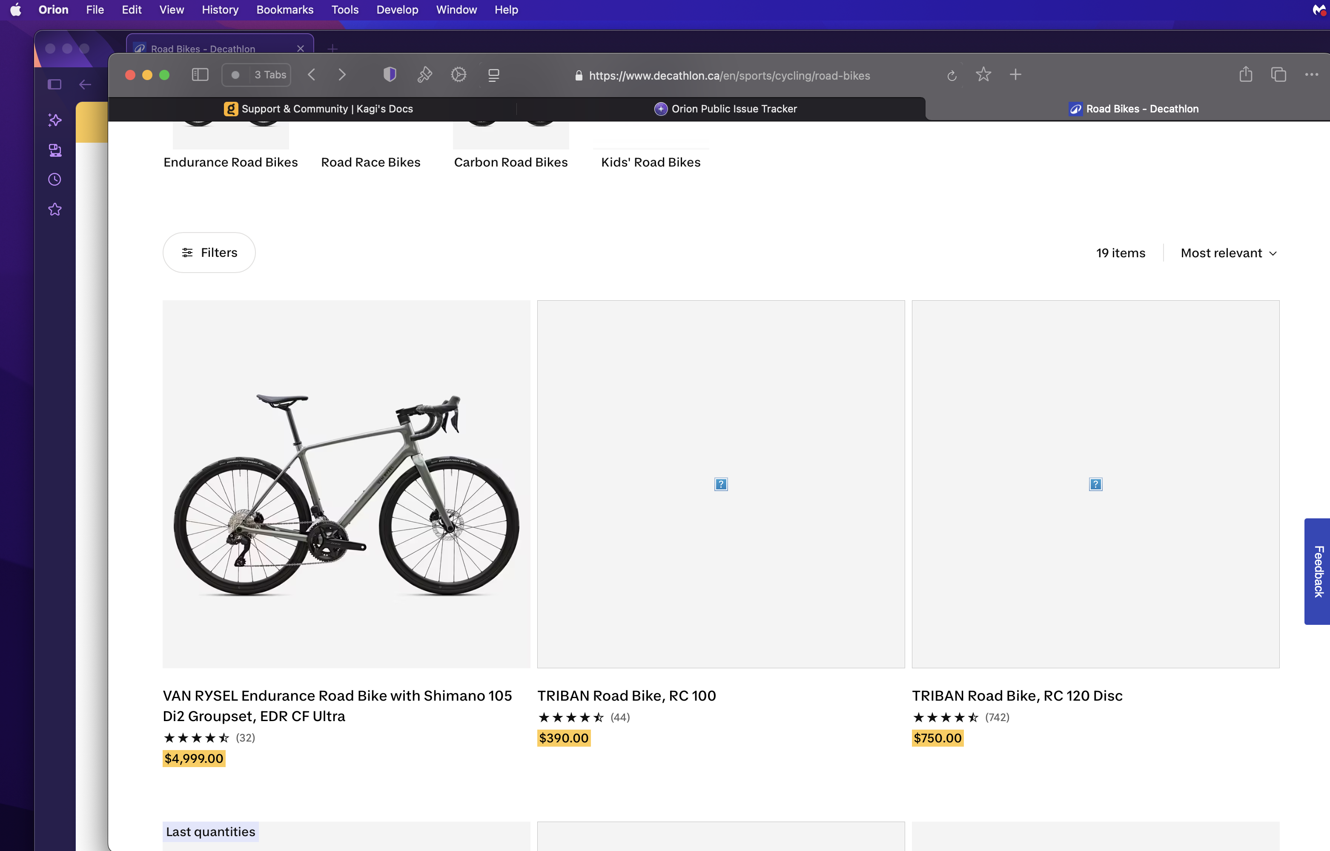The width and height of the screenshot is (1330, 851).
Task: Click the back arrow in background window
Action: [x=85, y=85]
